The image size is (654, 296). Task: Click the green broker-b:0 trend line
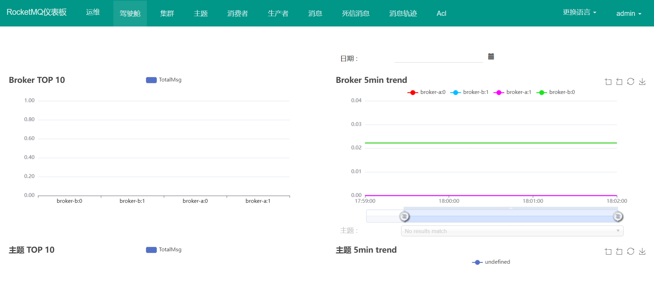[x=491, y=143]
